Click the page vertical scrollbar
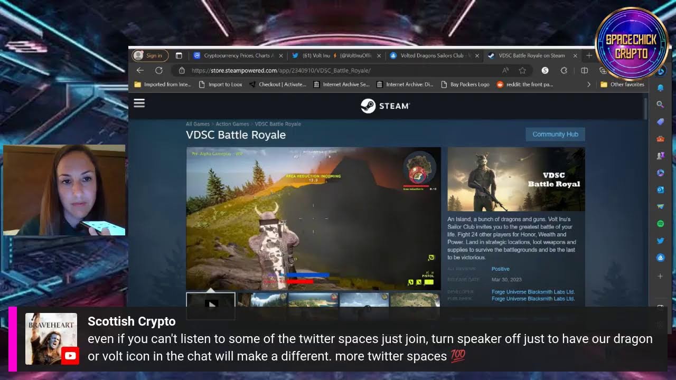676x380 pixels. pos(645,108)
